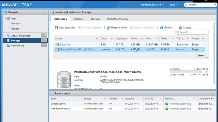Click the content pane vertical scrollbar
The image size is (218, 122).
point(214,53)
